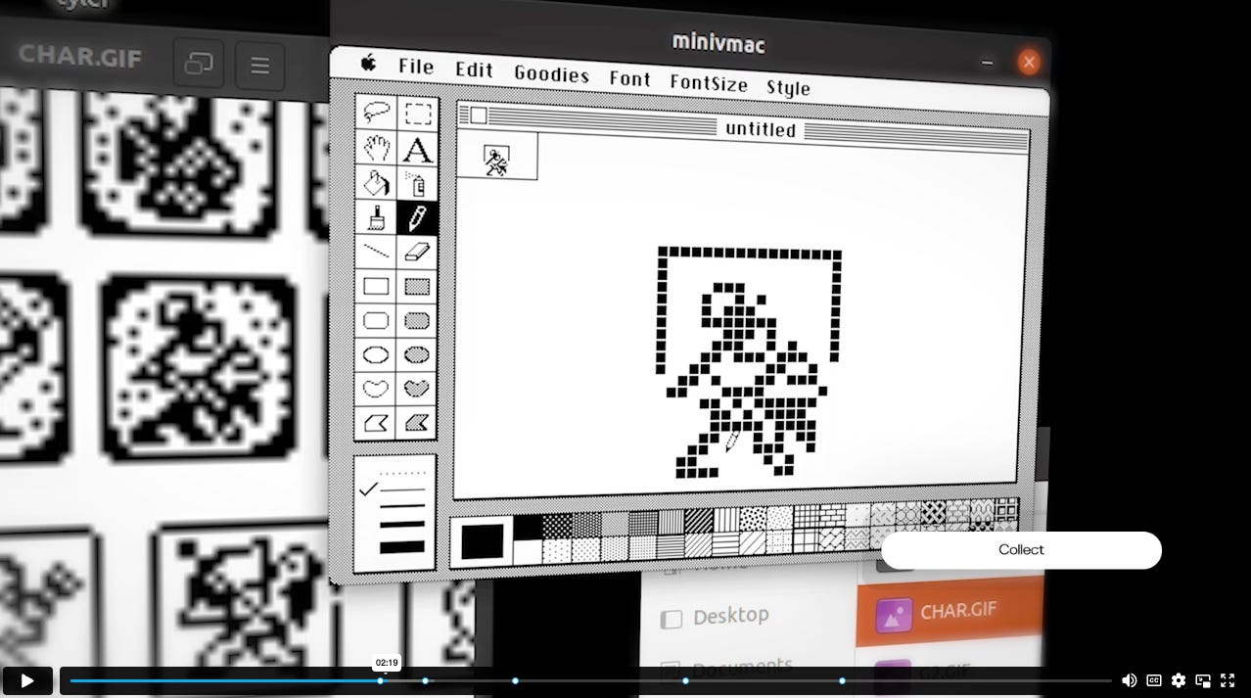The height and width of the screenshot is (698, 1251).
Task: Select the thick line width
Action: pyautogui.click(x=402, y=526)
